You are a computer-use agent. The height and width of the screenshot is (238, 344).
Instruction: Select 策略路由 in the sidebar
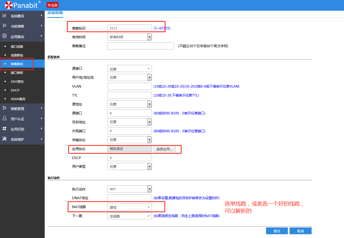pos(17,64)
